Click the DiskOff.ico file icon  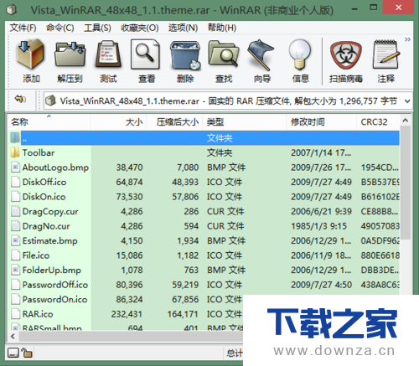coord(15,182)
